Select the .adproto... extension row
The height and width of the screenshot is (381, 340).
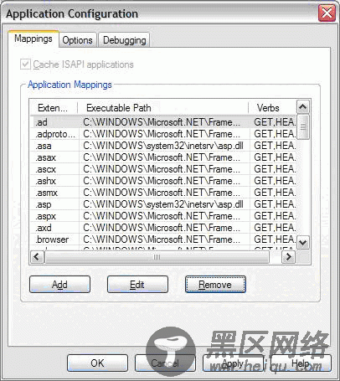(x=163, y=134)
